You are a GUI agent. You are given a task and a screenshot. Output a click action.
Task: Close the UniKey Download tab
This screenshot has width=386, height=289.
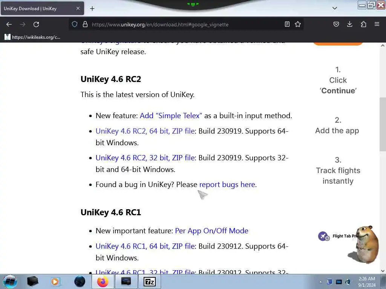point(78,8)
